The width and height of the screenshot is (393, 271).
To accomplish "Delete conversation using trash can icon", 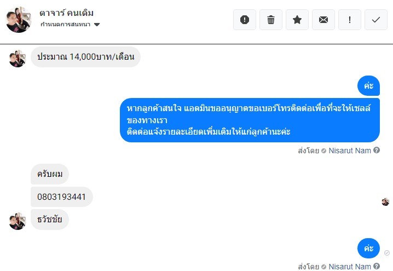I will (x=271, y=20).
